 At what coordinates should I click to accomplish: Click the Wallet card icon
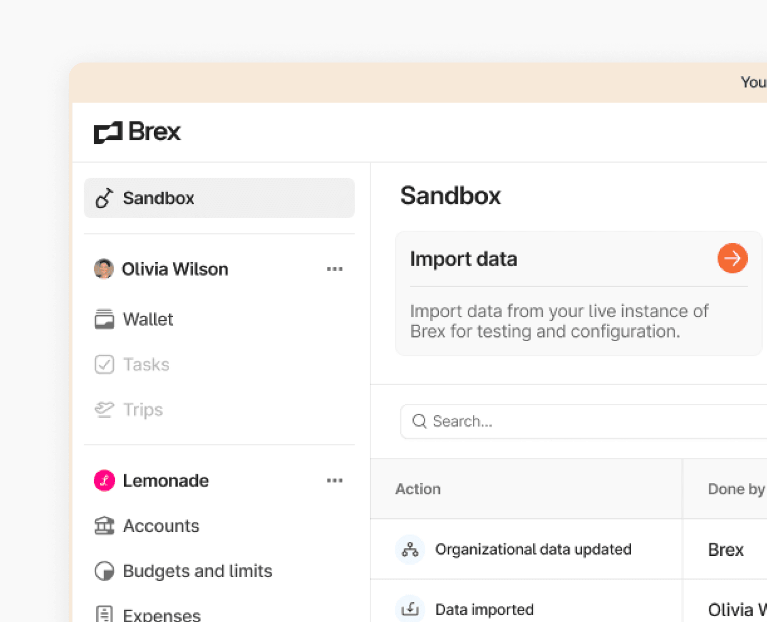(105, 319)
